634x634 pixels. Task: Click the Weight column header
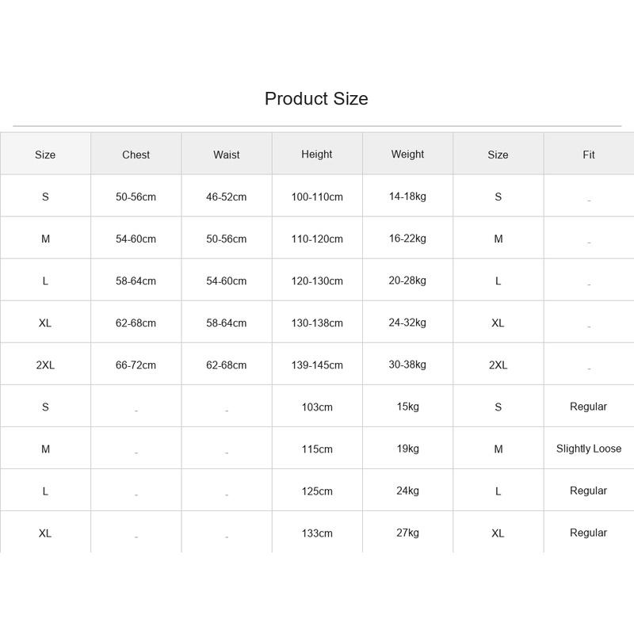click(x=407, y=155)
